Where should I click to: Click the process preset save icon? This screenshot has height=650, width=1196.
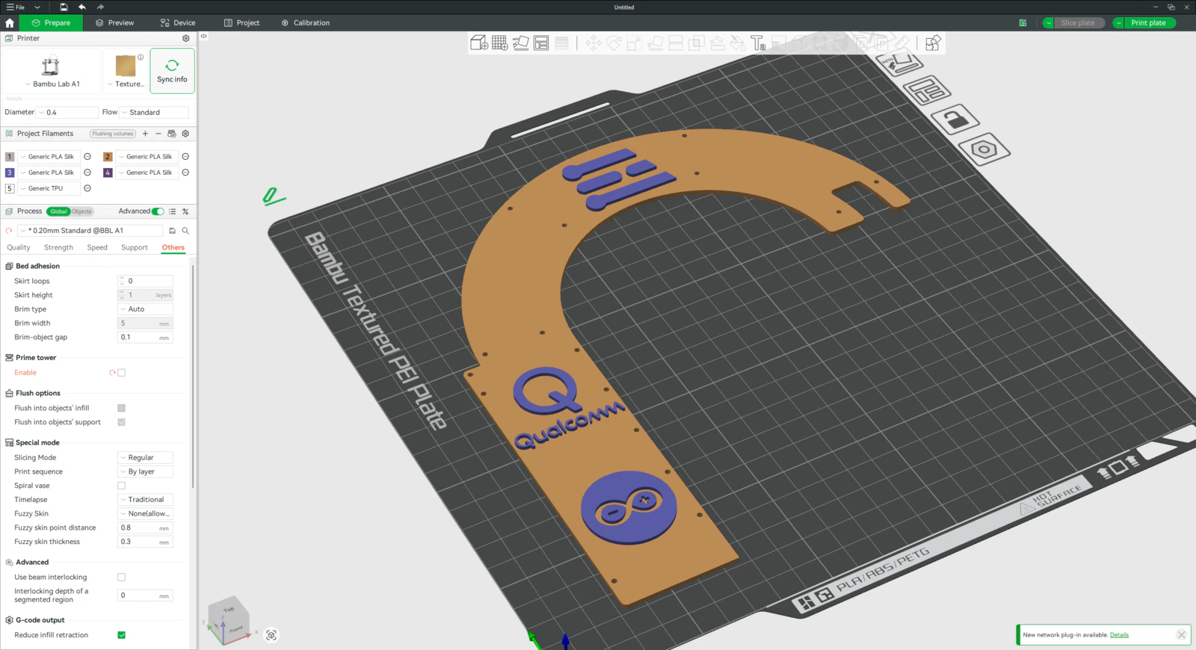point(172,231)
